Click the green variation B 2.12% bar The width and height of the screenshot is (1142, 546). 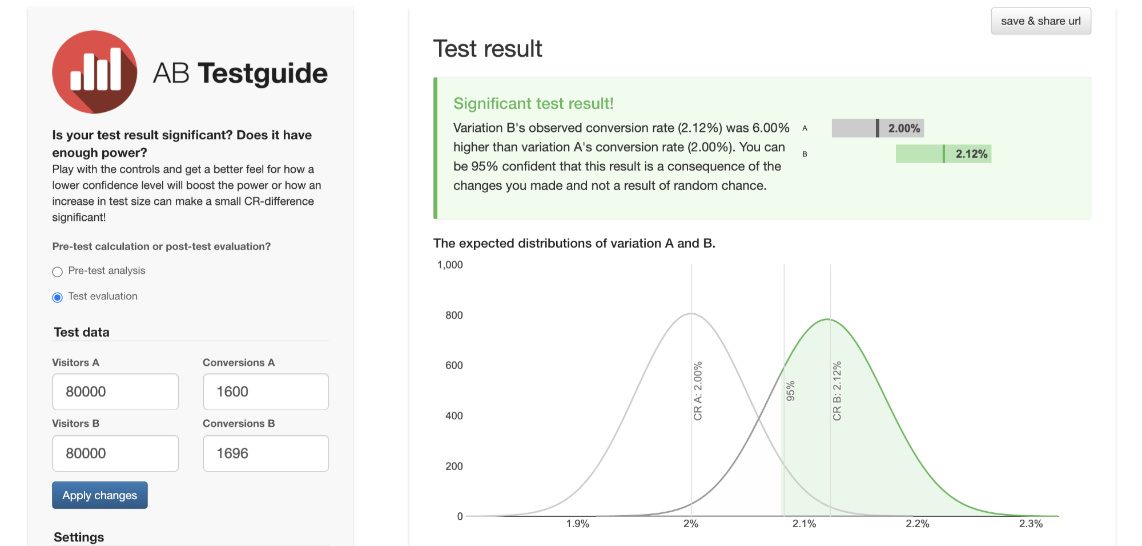point(943,154)
